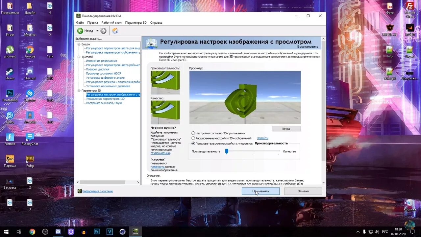The image size is (421, 237).
Task: Switch the РУС input language indicator
Action: coord(384,232)
